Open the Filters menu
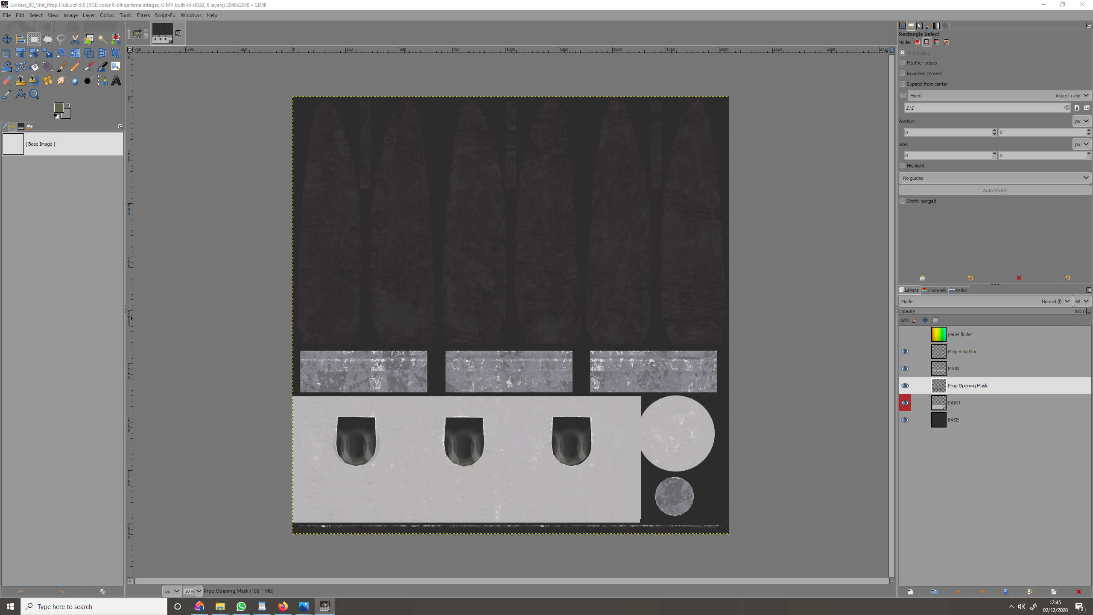This screenshot has height=615, width=1093. 143,15
